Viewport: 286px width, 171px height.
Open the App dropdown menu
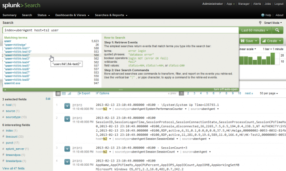231,4
